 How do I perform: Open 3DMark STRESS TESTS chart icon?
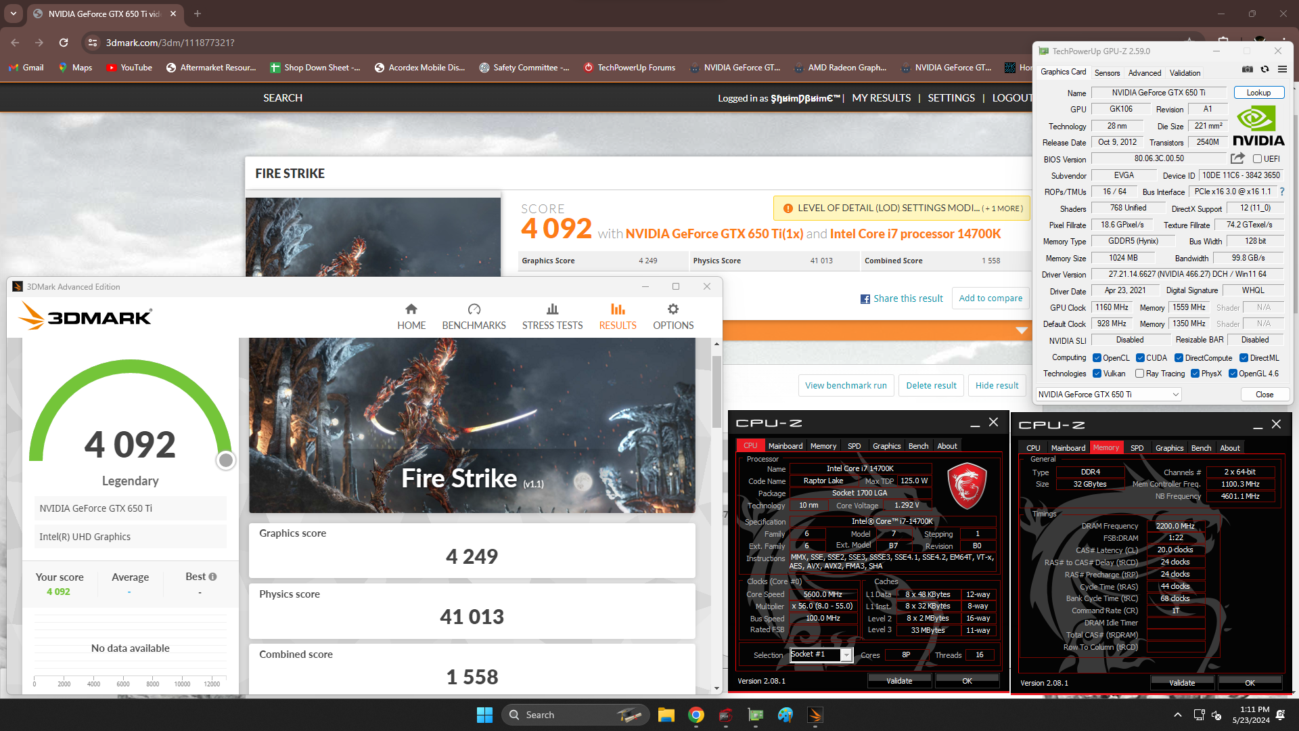point(552,309)
